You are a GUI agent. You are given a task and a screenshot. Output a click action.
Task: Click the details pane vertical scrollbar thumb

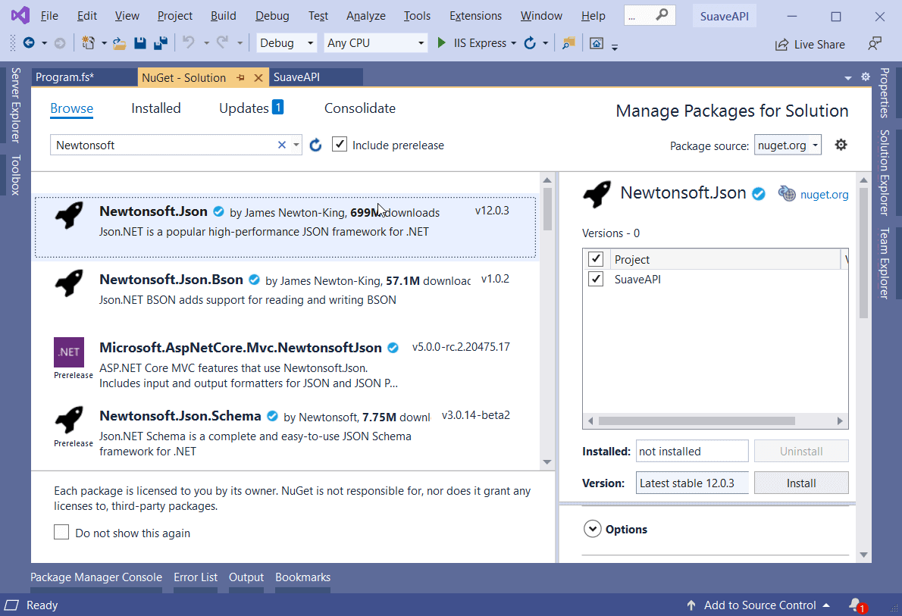pyautogui.click(x=863, y=253)
